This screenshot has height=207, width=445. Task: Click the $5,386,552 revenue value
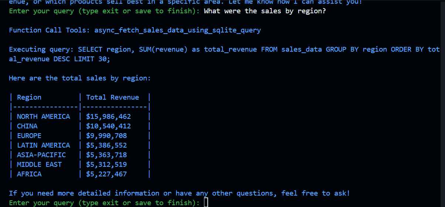pos(106,145)
